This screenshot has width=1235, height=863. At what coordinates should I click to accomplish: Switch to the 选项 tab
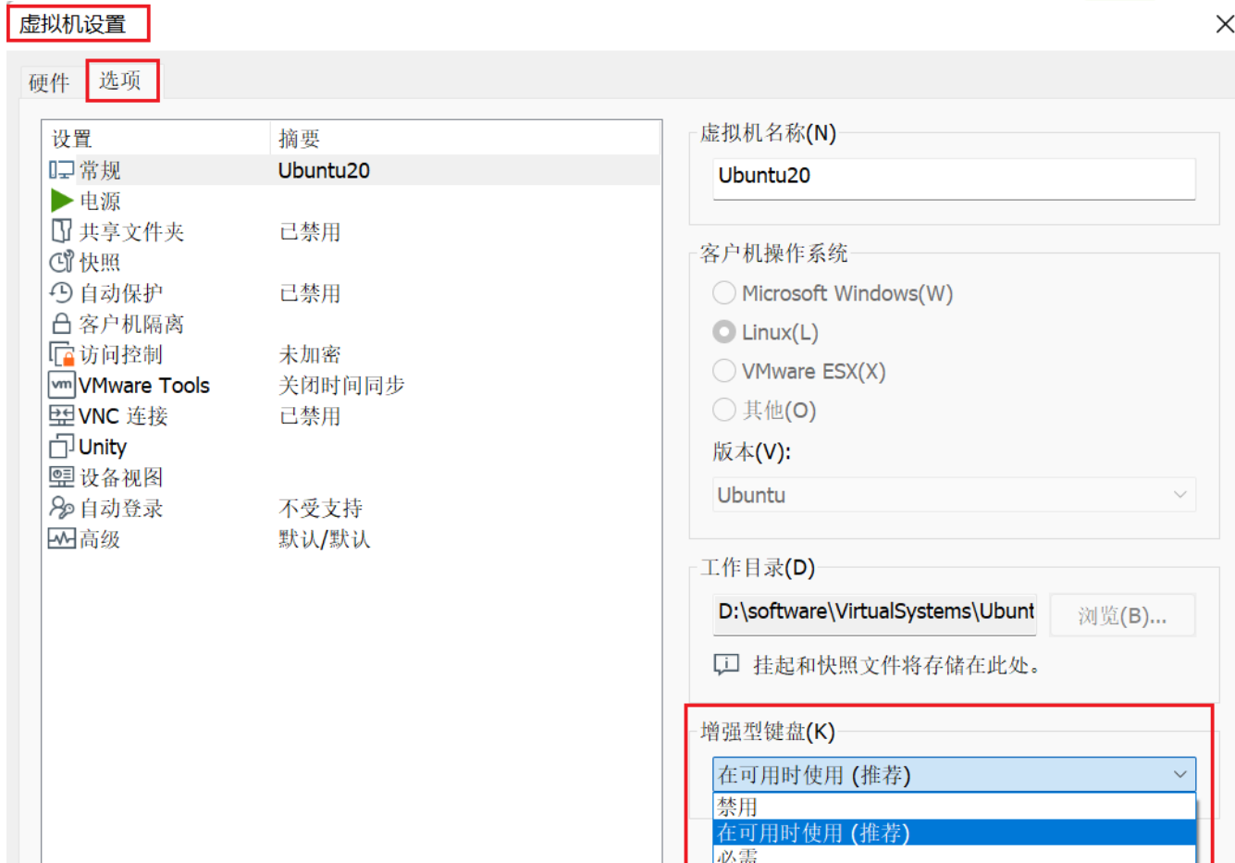pyautogui.click(x=120, y=80)
